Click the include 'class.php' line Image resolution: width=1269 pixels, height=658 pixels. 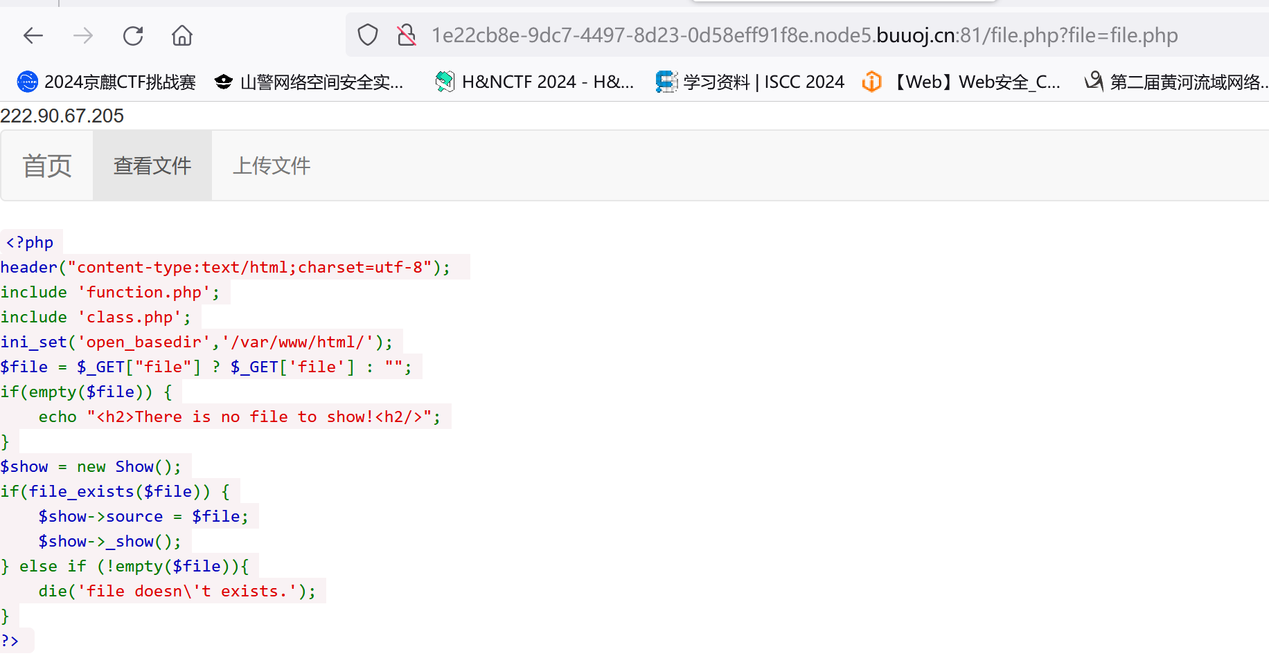(x=96, y=317)
